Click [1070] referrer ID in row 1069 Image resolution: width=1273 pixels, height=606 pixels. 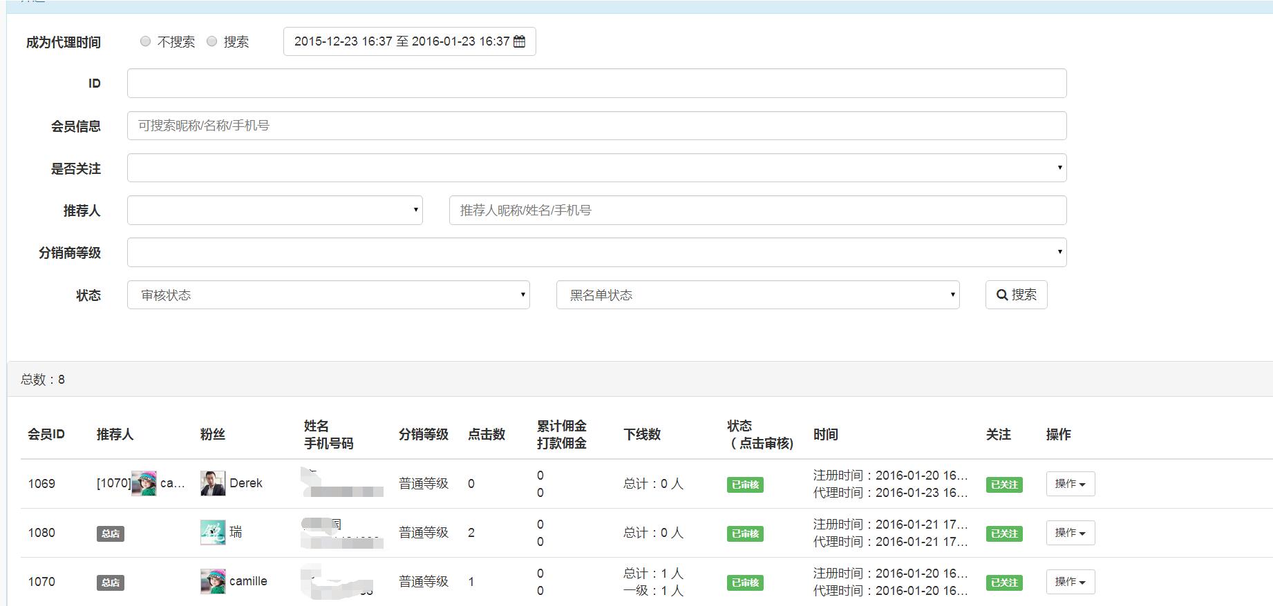[113, 483]
